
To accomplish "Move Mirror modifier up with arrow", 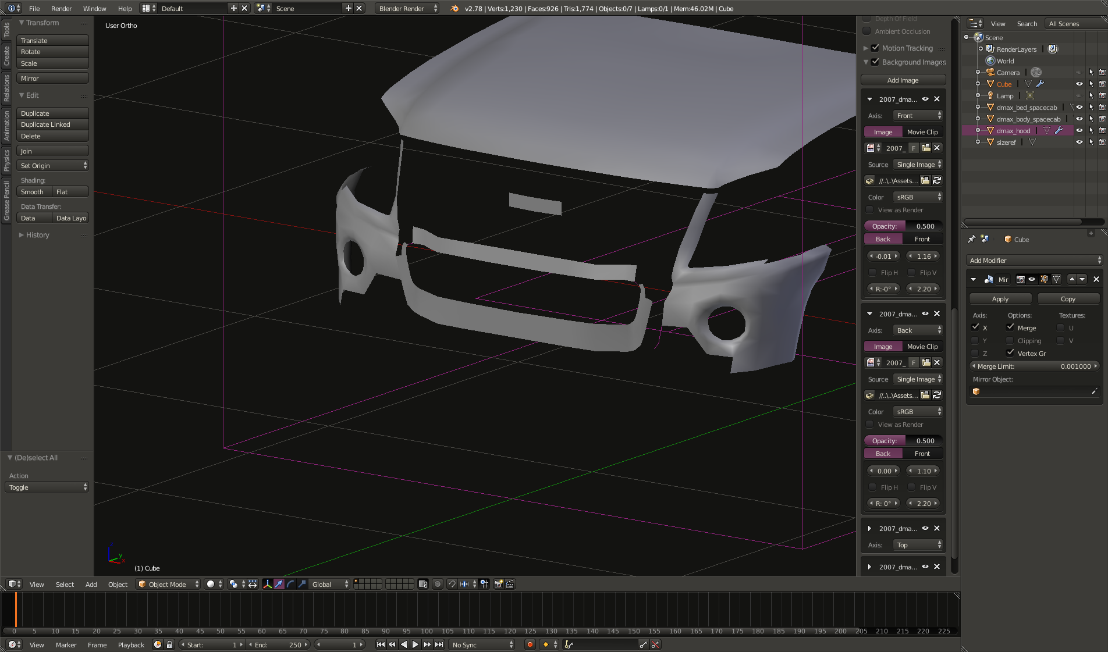I will [x=1072, y=279].
